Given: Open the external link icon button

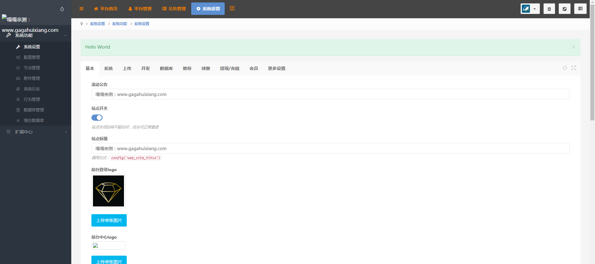Looking at the screenshot, I should [x=565, y=9].
